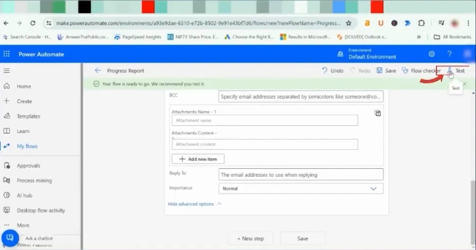Click the BCC email input field
This screenshot has height=250, width=476.
pyautogui.click(x=300, y=97)
